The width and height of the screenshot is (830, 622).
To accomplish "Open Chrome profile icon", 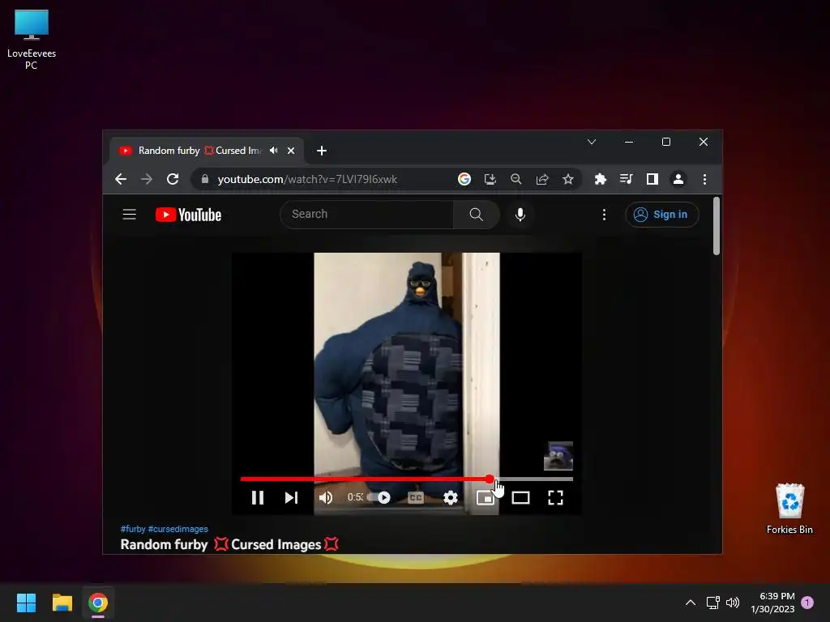I will tap(678, 179).
